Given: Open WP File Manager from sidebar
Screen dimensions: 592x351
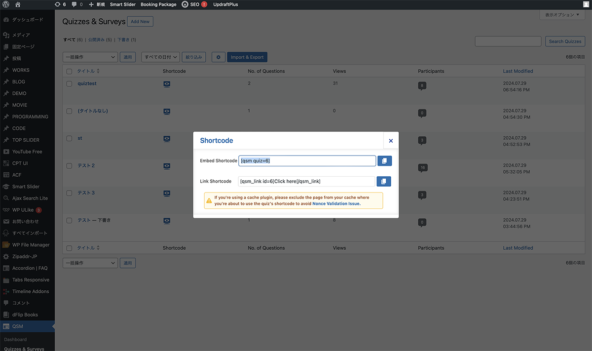Looking at the screenshot, I should (x=31, y=245).
